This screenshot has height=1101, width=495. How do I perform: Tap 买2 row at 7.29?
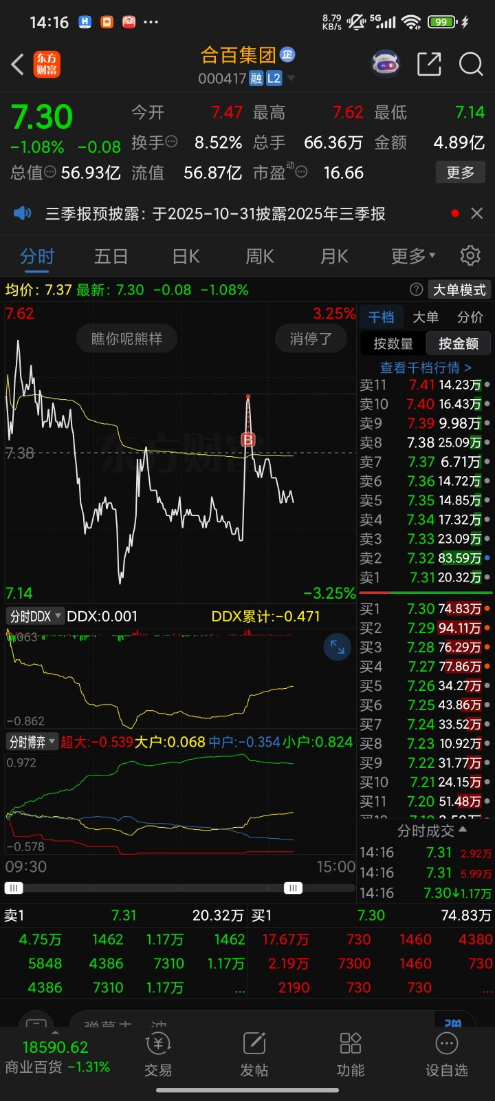point(426,628)
